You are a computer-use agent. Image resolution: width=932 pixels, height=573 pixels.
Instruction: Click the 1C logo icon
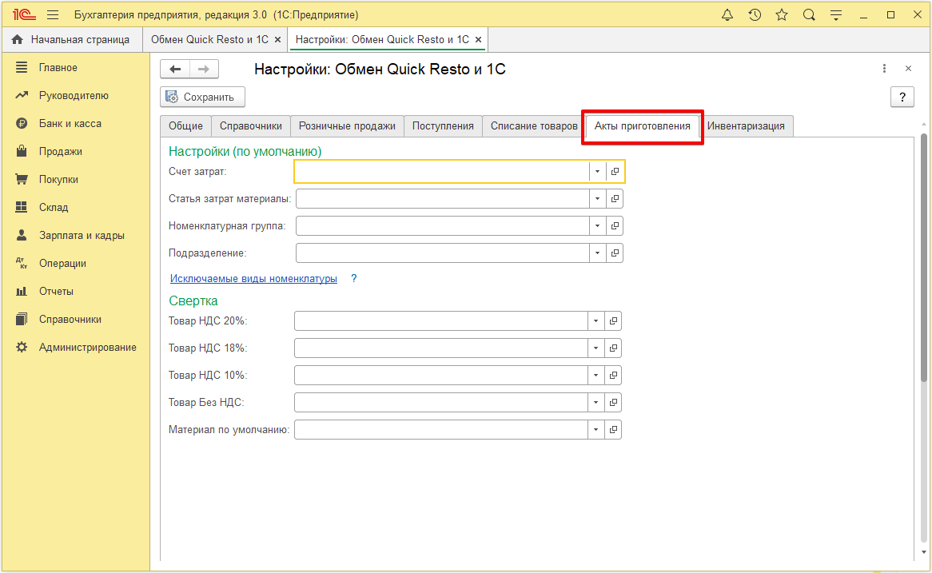(x=24, y=15)
